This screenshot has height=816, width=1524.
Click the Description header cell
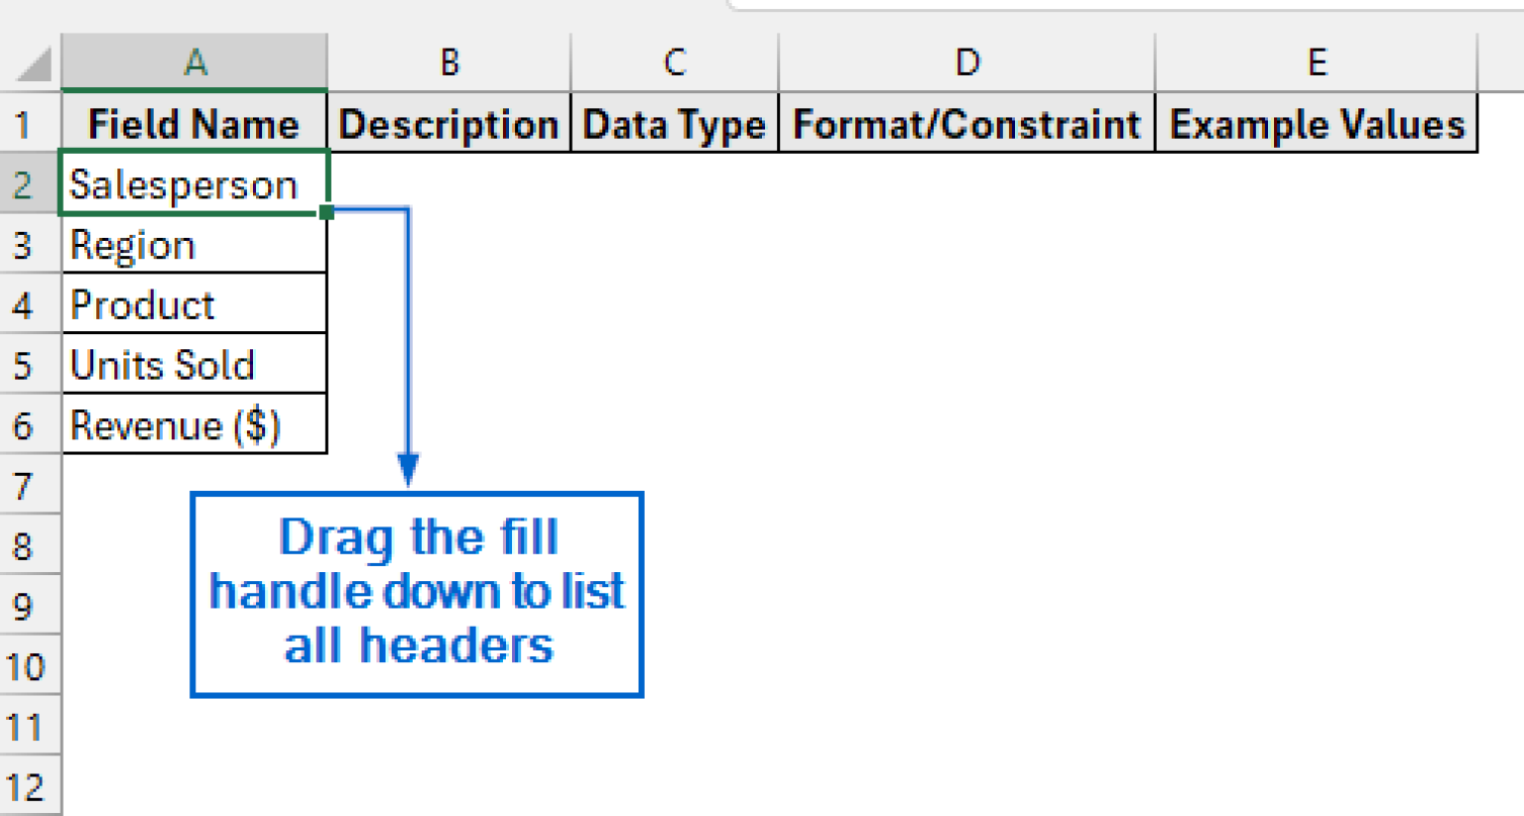coord(448,123)
